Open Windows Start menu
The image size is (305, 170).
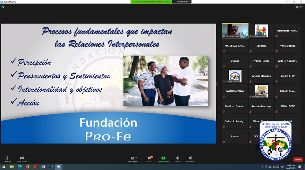[4, 167]
